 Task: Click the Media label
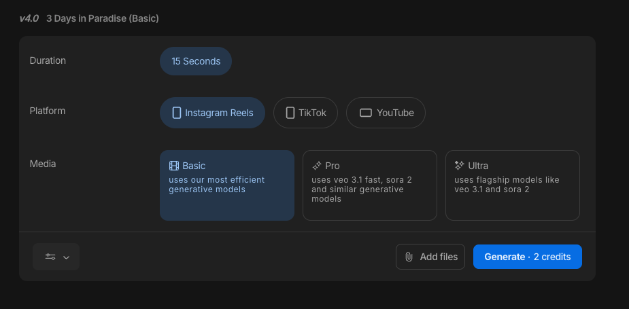(x=43, y=164)
